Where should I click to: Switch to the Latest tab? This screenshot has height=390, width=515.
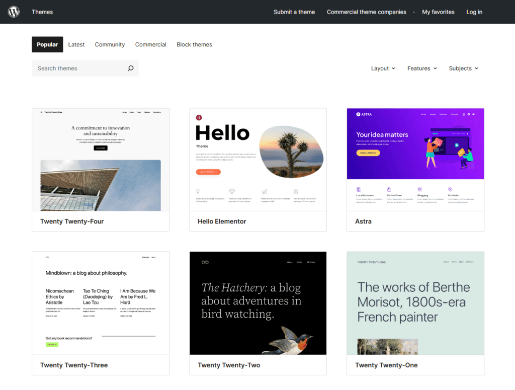pos(76,44)
